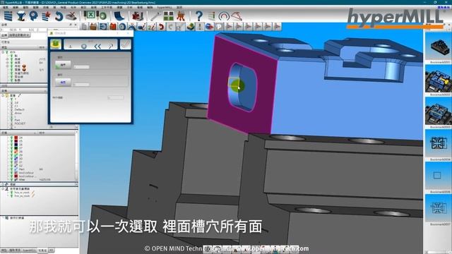Click the blue square undo icon in second row
Viewport: 452px width, 254px height.
pos(103,27)
